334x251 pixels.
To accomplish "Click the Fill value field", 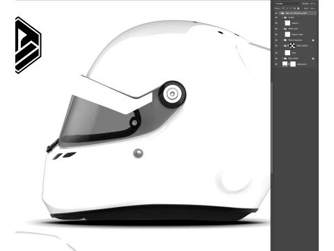I will click(312, 8).
